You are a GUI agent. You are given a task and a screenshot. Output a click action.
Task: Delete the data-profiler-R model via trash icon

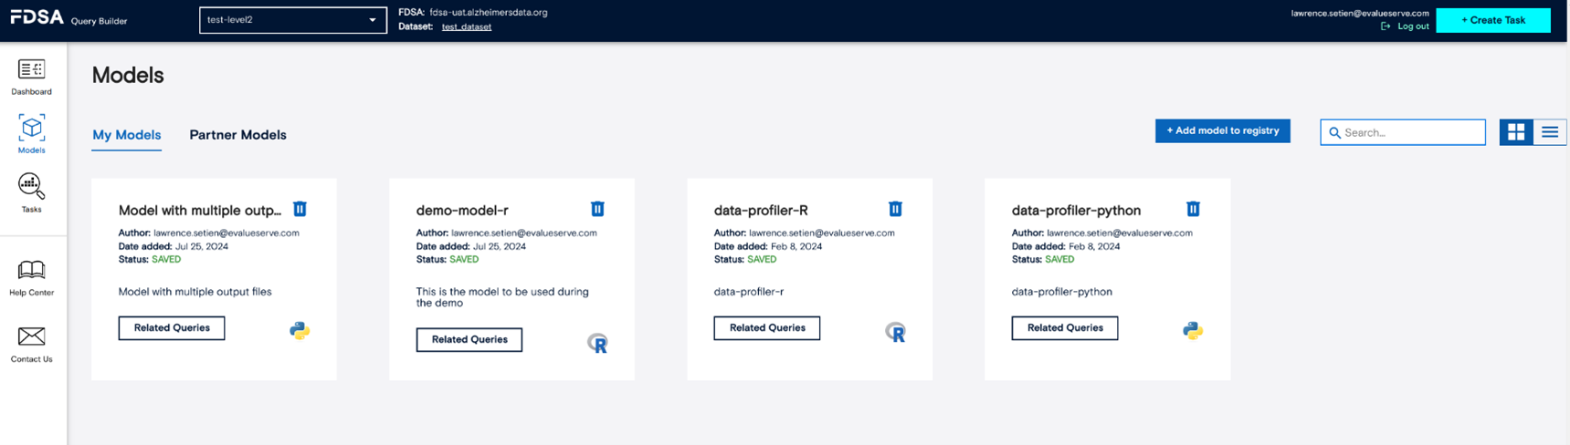(895, 209)
